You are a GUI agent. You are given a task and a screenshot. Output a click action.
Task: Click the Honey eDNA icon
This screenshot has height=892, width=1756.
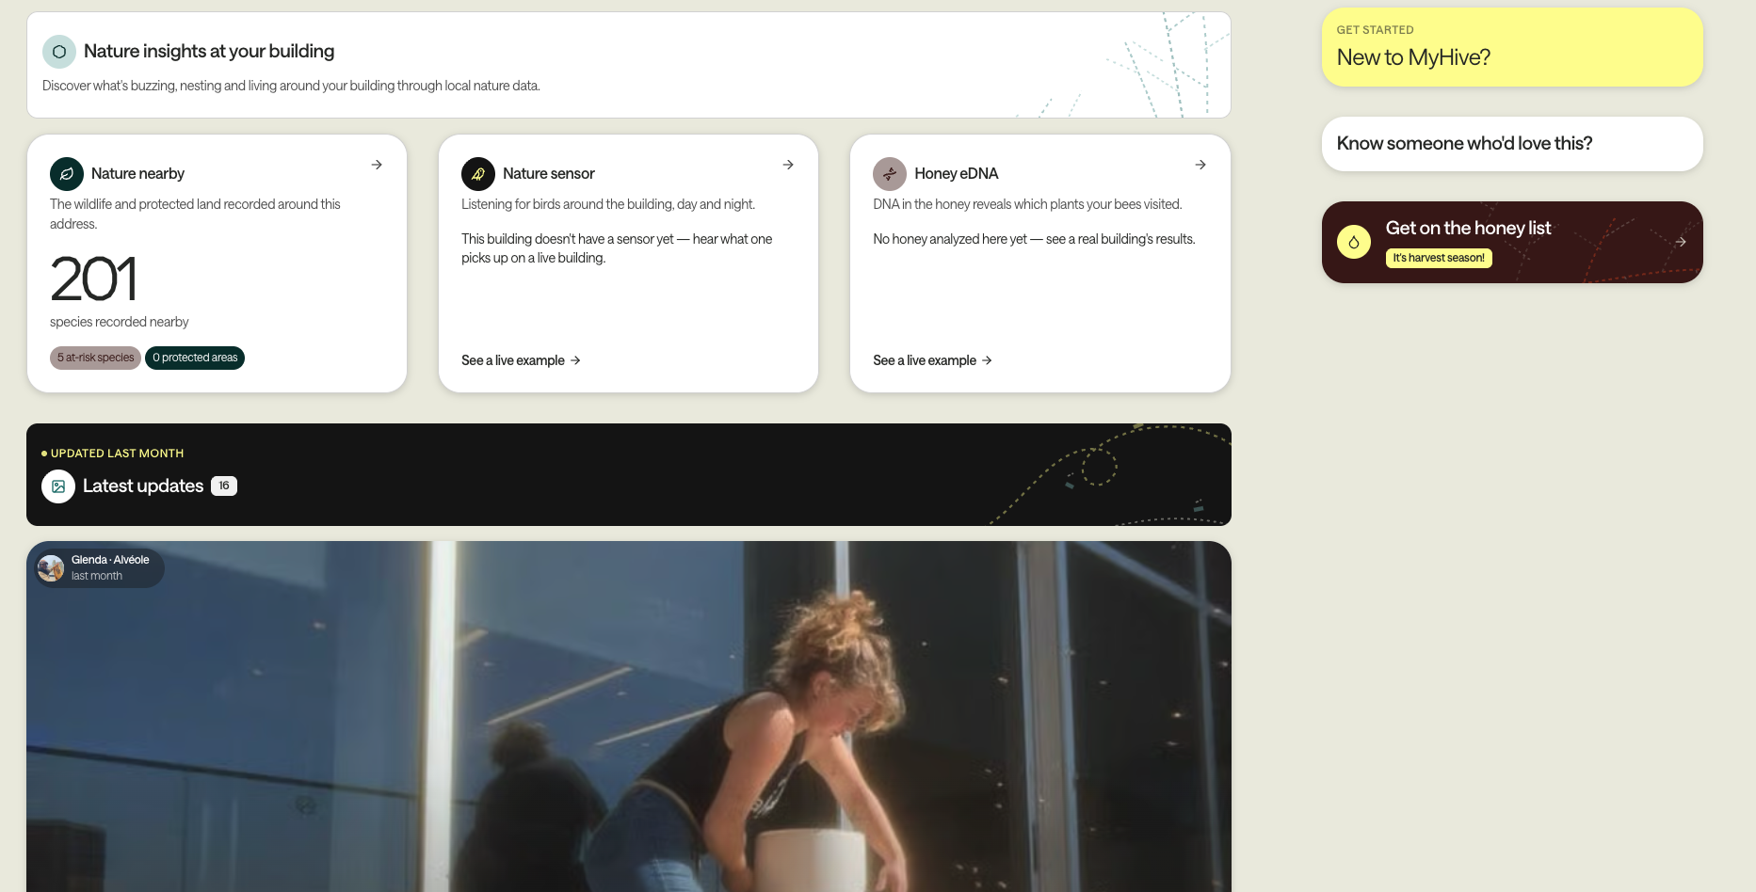coord(890,174)
